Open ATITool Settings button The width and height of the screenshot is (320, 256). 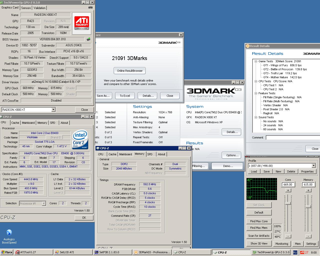(311, 244)
